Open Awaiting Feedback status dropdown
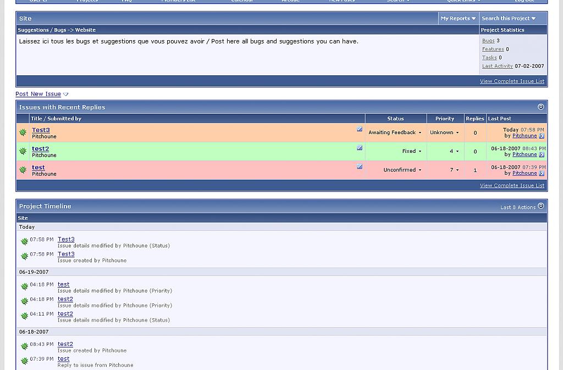 (395, 132)
